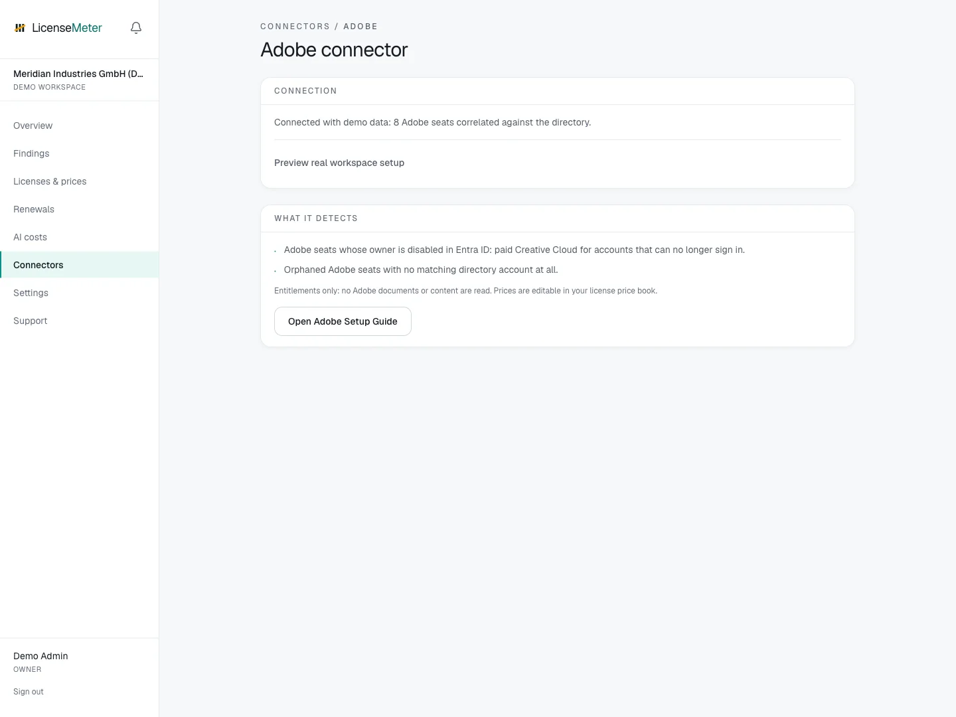Navigate to Licenses & prices
Viewport: 956px width, 717px height.
coord(79,181)
